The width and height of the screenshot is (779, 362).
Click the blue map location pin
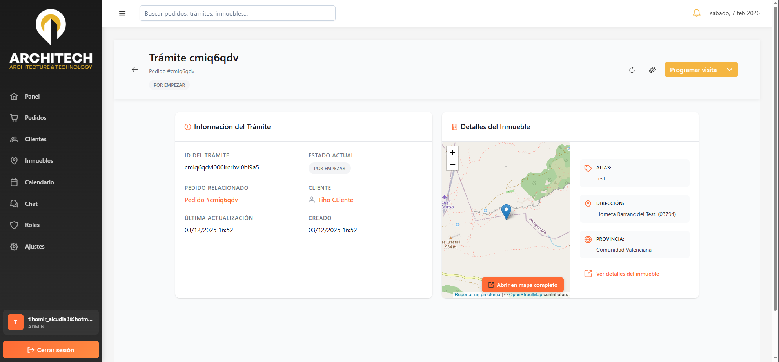(x=506, y=211)
